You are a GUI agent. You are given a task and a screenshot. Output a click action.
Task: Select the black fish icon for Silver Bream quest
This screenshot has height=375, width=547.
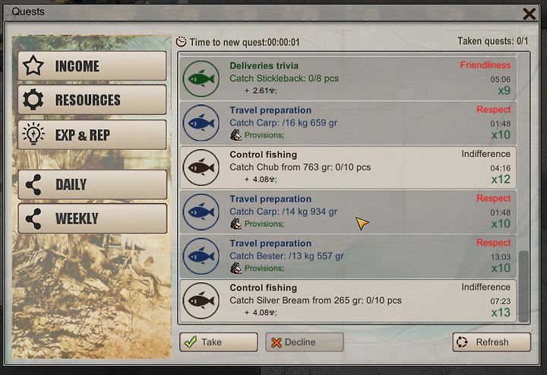point(201,300)
